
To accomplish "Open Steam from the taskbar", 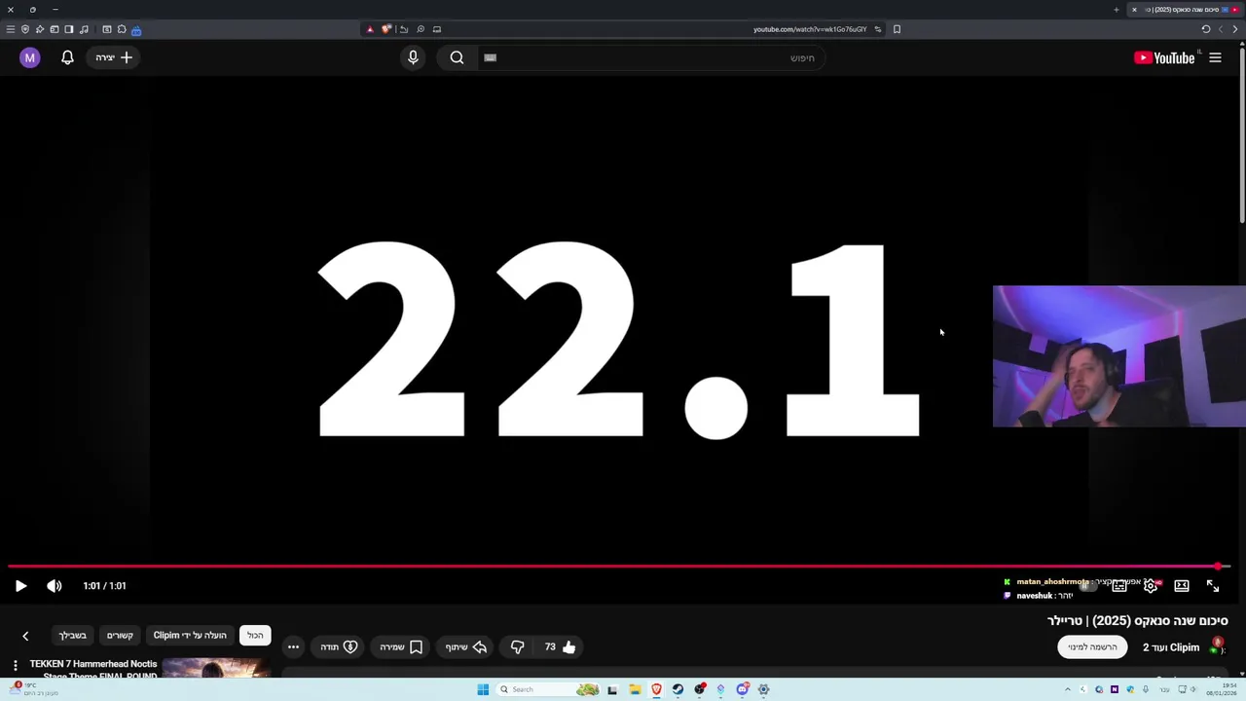I will point(678,689).
